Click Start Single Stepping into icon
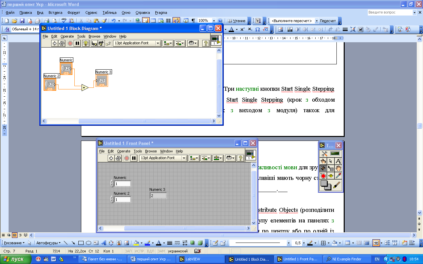Screen dimensions: 423x264 [x=94, y=43]
